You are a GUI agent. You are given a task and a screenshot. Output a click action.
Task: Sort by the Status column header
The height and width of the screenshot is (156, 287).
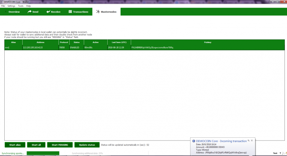76,42
